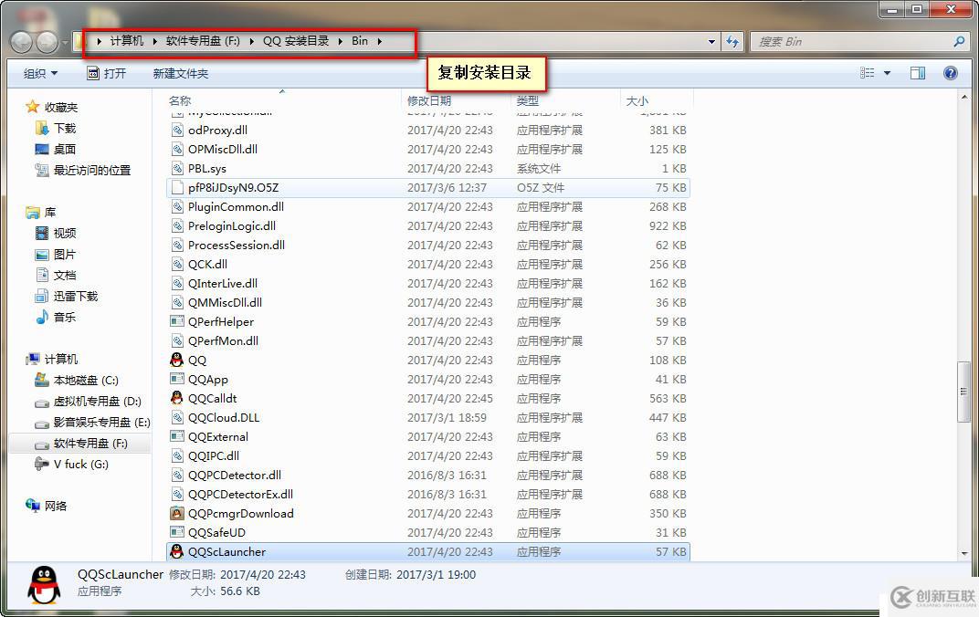This screenshot has height=617, width=979.
Task: Click the change view icon
Action: point(868,73)
